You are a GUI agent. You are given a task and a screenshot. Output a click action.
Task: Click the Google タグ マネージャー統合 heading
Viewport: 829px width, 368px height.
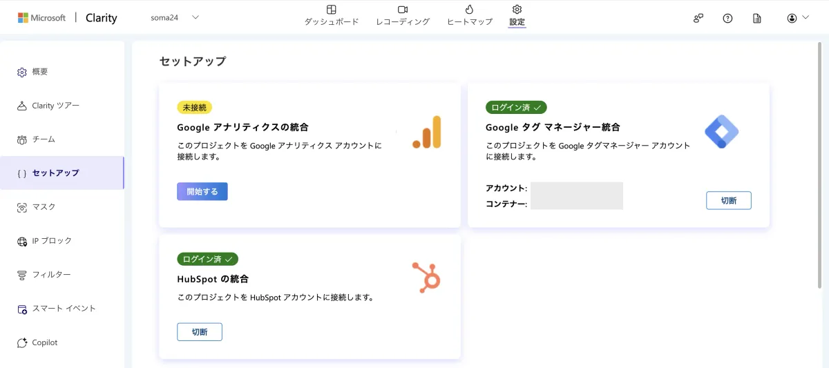(x=553, y=127)
